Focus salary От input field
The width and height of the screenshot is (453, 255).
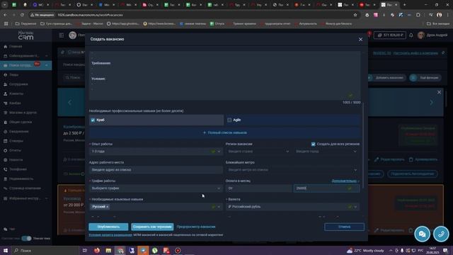click(x=258, y=188)
